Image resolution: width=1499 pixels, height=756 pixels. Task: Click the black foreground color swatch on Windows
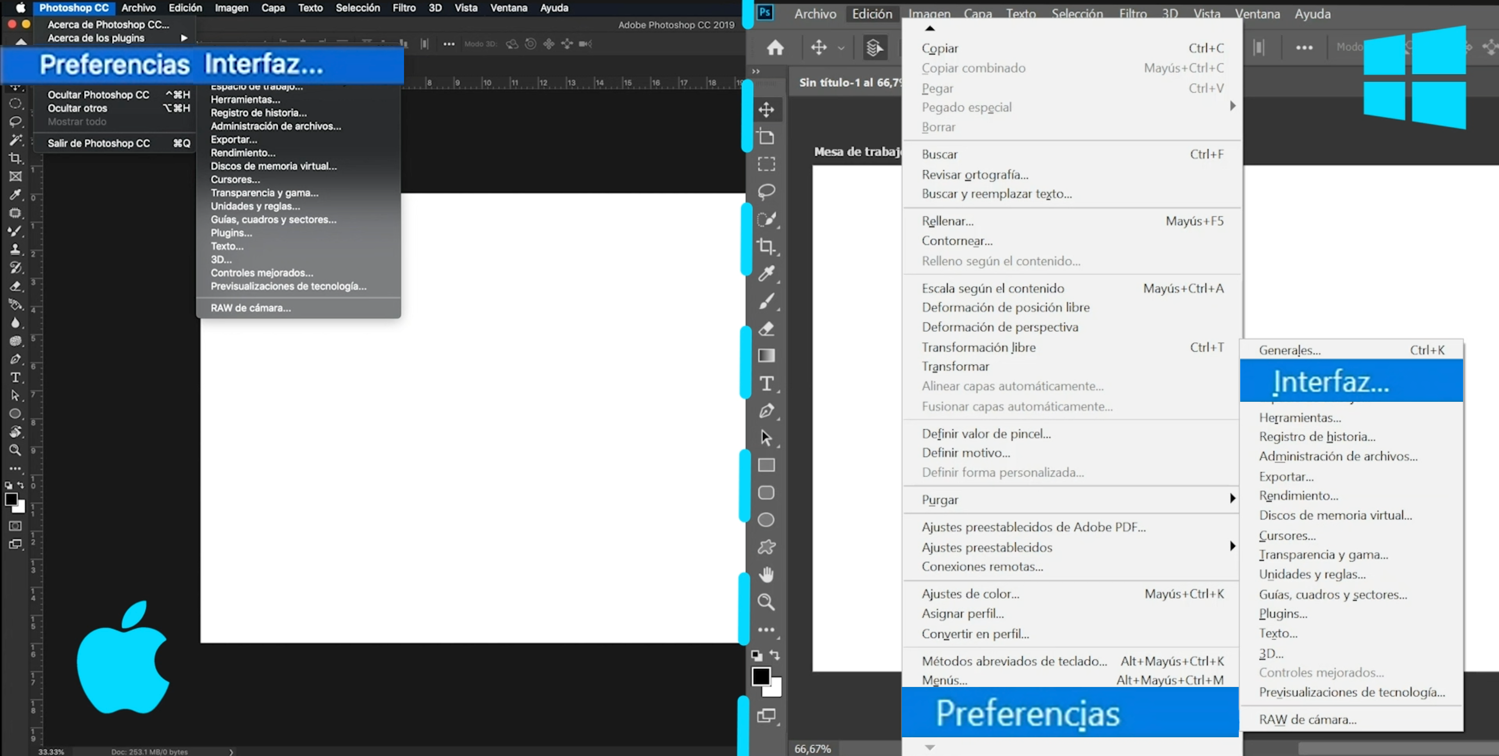[760, 676]
